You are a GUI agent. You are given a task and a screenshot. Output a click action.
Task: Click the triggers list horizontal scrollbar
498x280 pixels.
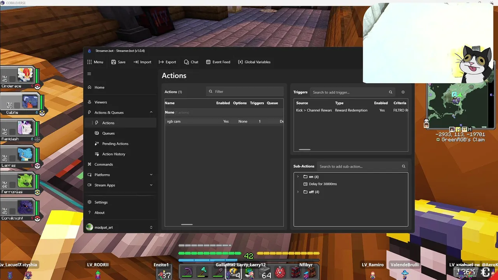[305, 149]
